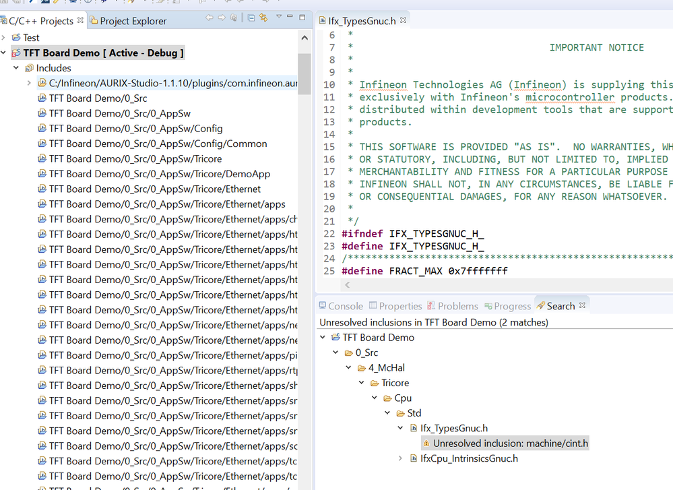This screenshot has width=673, height=490.
Task: Click the Save icon on the main toolbar
Action: pyautogui.click(x=4, y=3)
